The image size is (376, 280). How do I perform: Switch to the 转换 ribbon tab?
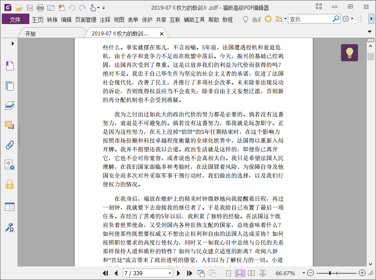click(x=52, y=20)
